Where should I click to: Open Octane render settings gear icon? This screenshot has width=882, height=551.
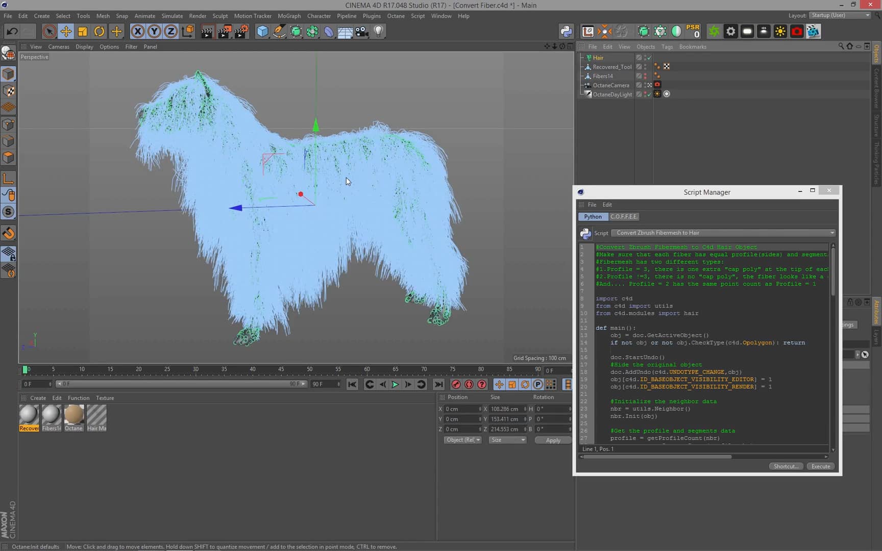pos(731,32)
